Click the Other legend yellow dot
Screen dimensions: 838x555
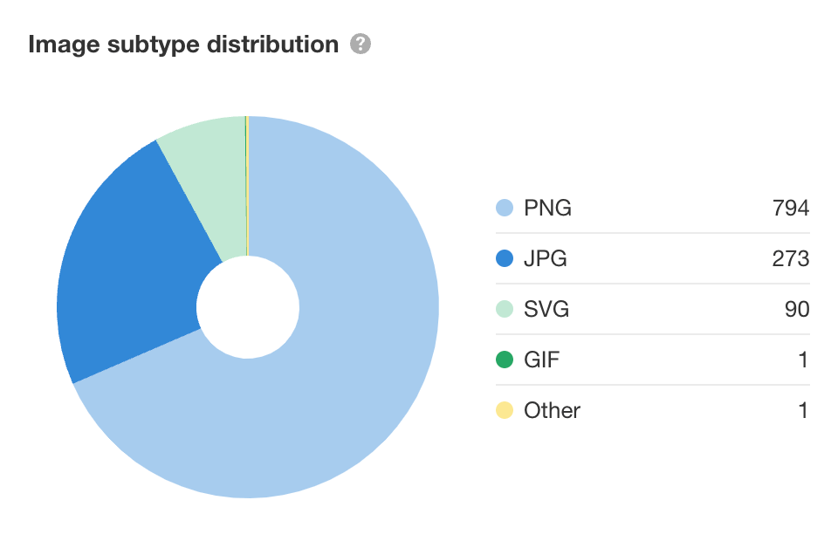pos(504,411)
